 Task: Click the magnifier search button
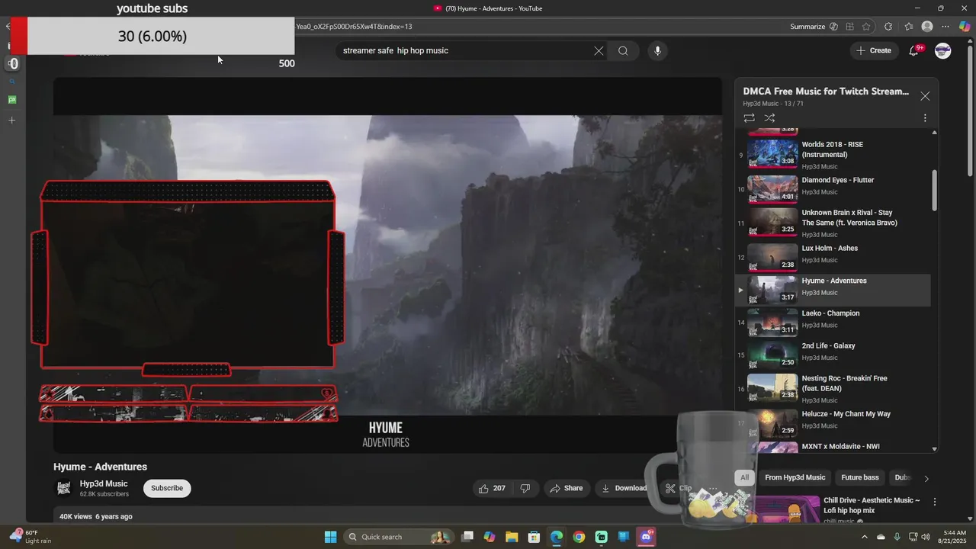coord(623,51)
